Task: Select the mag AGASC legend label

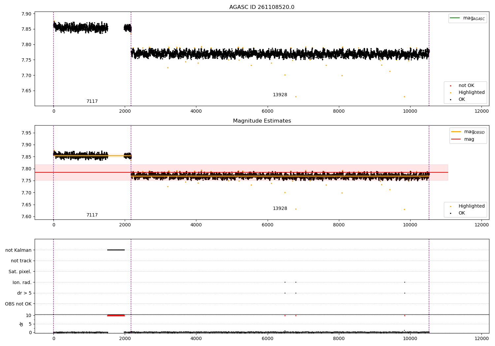Action: (x=474, y=18)
